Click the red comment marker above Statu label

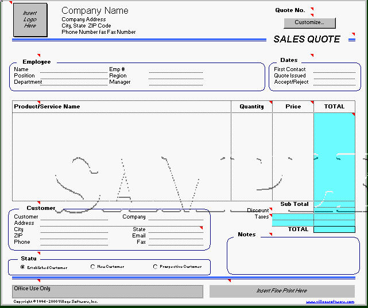click(x=38, y=254)
